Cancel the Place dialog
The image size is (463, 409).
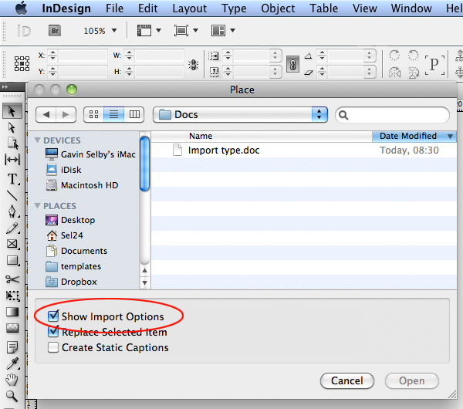(347, 380)
